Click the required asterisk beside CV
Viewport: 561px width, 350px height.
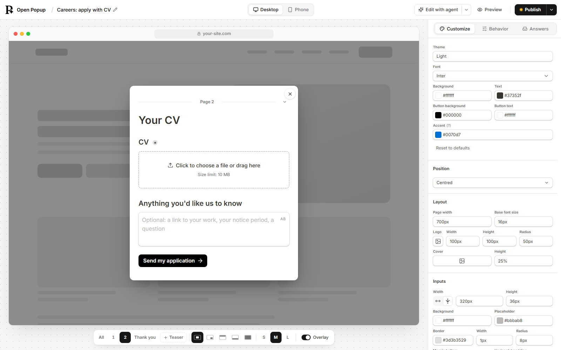pos(155,142)
